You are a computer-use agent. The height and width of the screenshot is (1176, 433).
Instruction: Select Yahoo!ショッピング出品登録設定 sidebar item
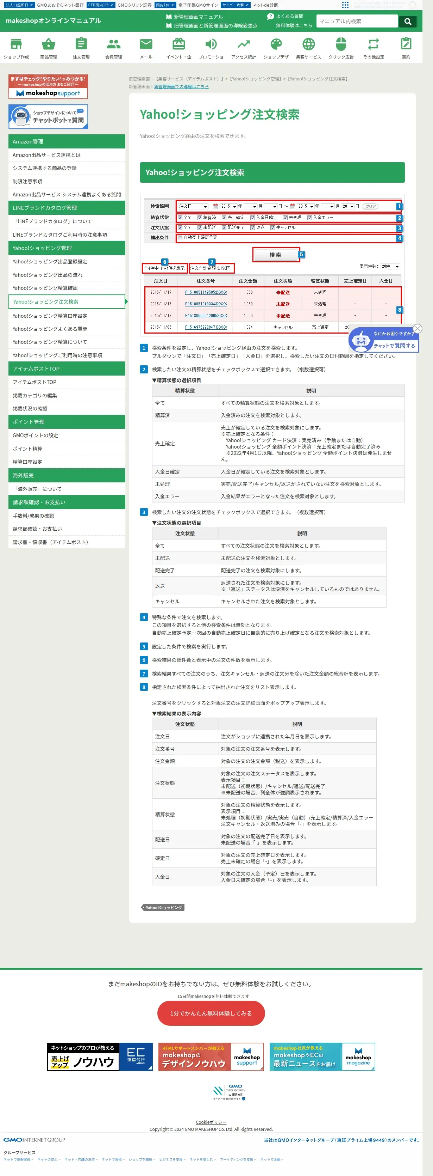tap(67, 262)
